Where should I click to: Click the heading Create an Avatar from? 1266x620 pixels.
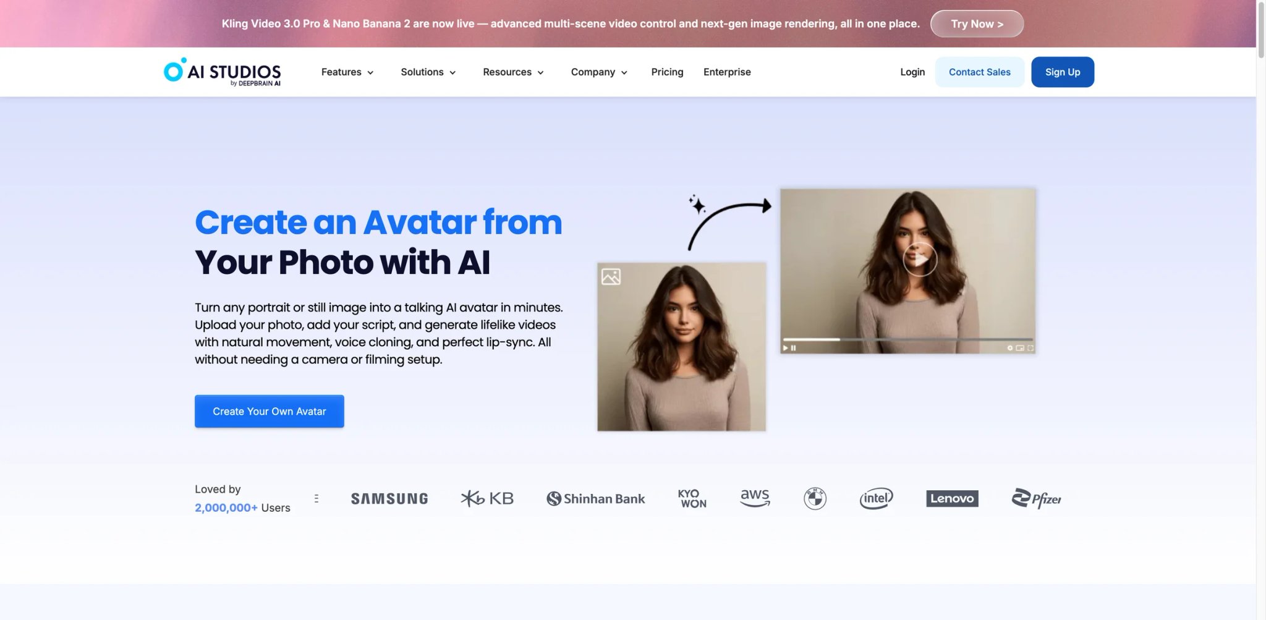[378, 222]
